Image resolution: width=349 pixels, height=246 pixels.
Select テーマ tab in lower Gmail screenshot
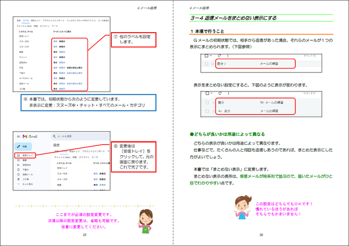(x=95, y=157)
